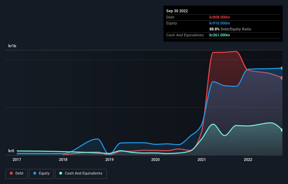This screenshot has height=184, width=288.
Task: Click the Debt endpoint marker at Sep 2022
Action: [x=282, y=78]
